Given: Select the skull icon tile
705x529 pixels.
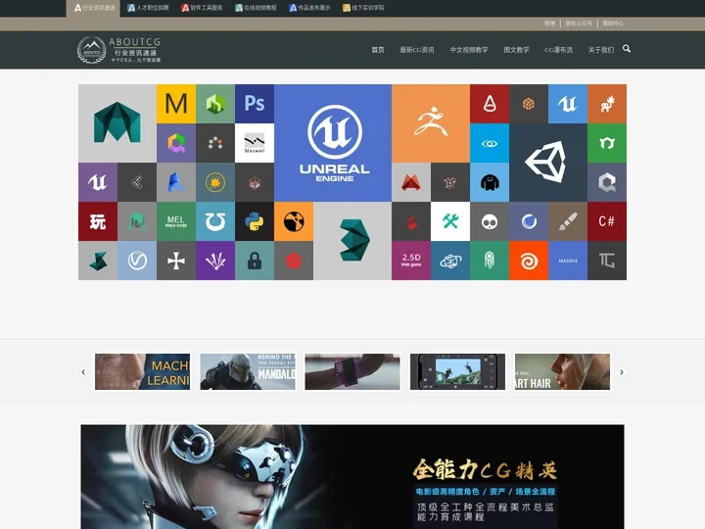Looking at the screenshot, I should (x=490, y=221).
